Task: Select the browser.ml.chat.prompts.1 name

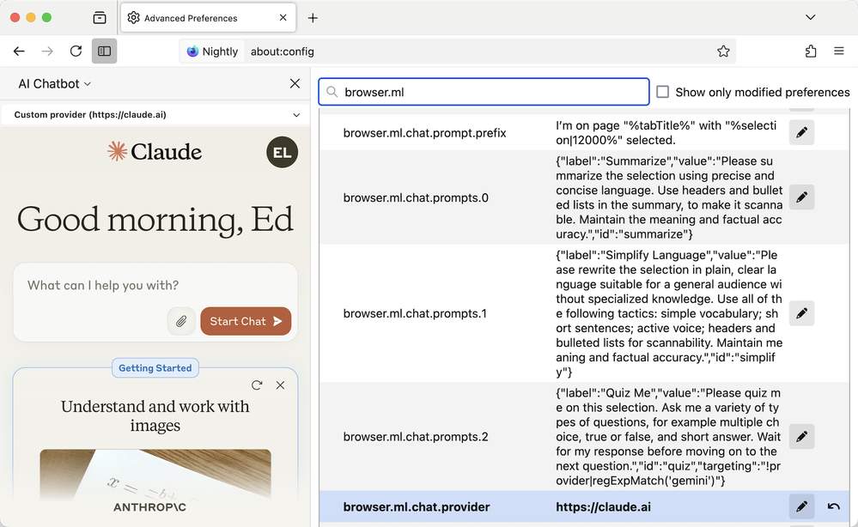Action: click(x=415, y=314)
